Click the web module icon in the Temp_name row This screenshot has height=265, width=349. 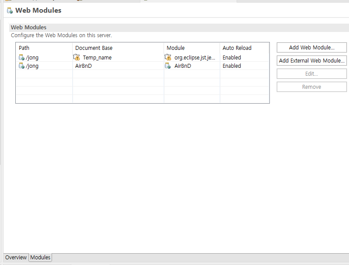tap(21, 57)
